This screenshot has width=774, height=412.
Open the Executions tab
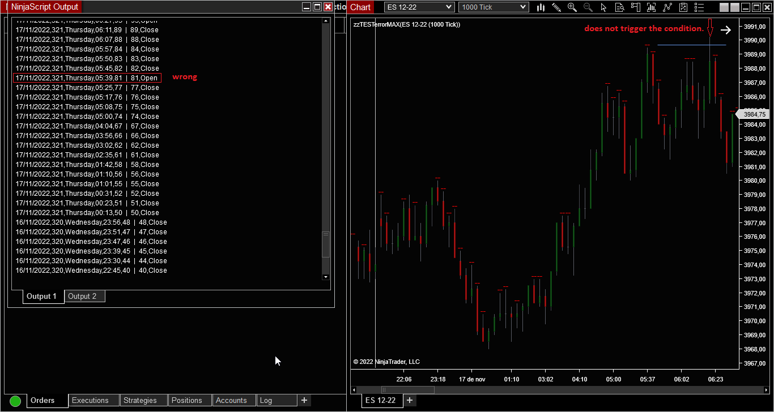pyautogui.click(x=93, y=401)
